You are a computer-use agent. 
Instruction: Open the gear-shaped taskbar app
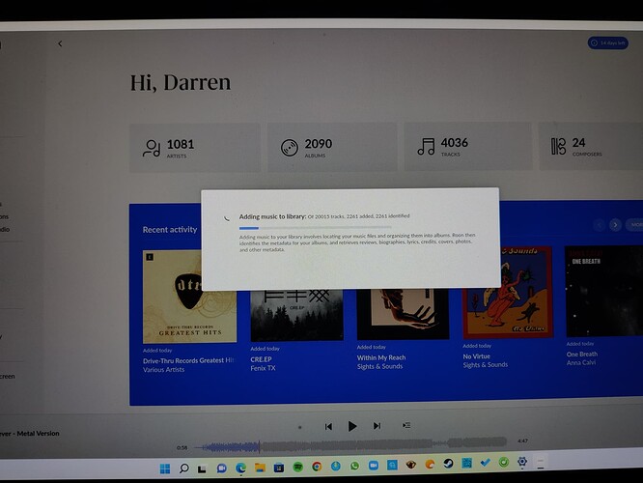coord(522,462)
